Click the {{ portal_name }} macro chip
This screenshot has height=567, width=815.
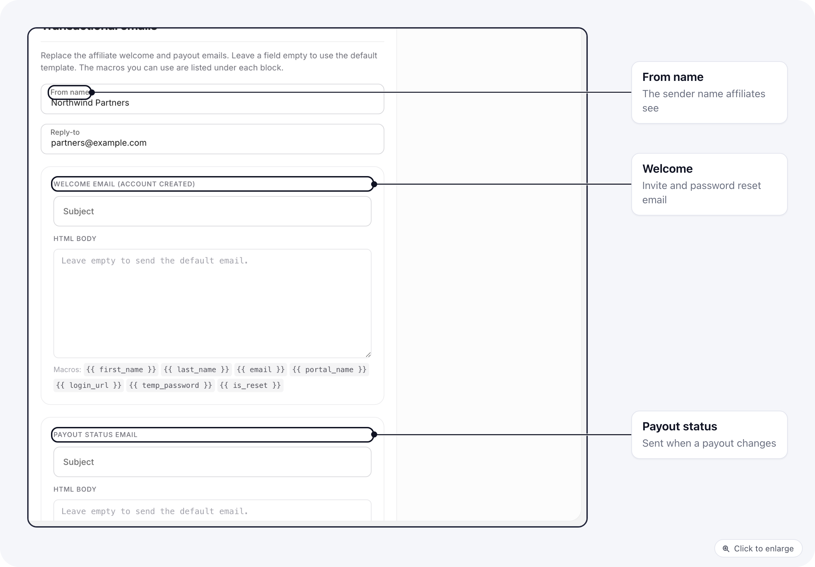(329, 370)
